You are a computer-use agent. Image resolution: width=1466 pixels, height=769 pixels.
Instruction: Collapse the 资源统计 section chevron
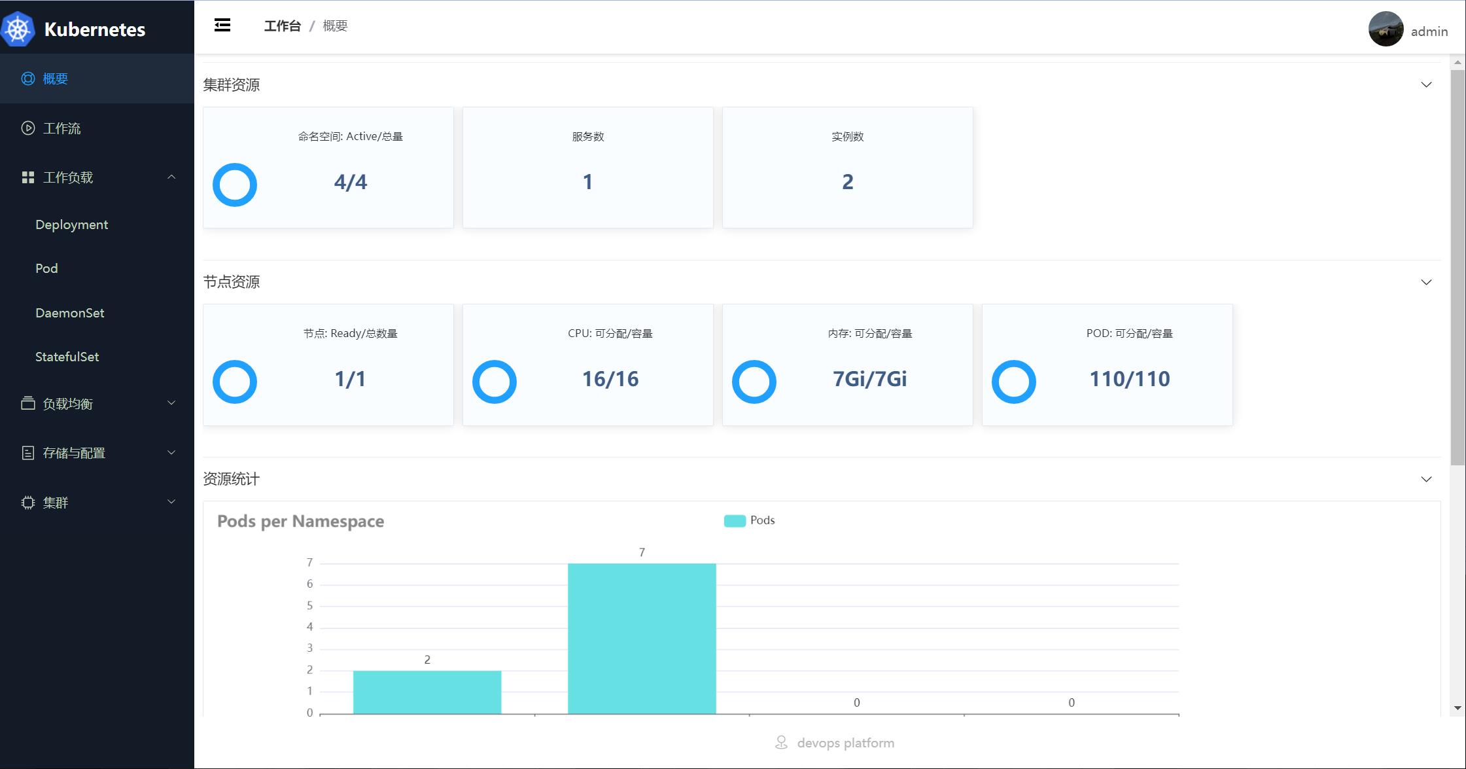click(x=1426, y=479)
